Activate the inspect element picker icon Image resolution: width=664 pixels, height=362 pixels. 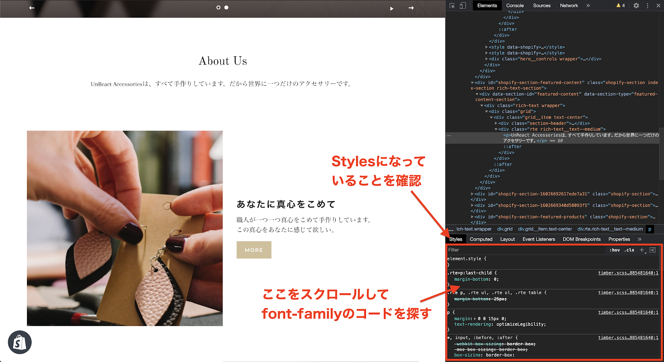click(452, 6)
